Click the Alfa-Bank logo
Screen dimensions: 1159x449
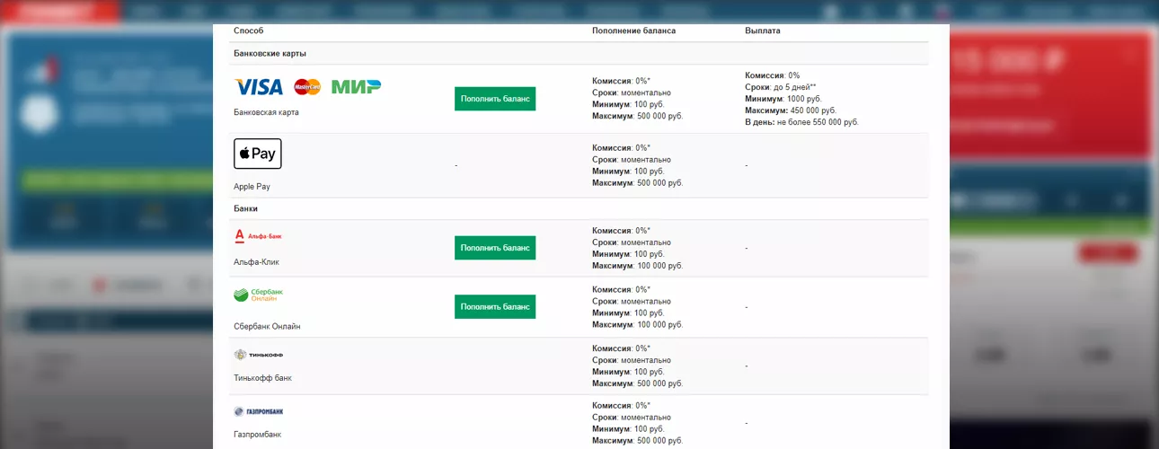point(258,236)
